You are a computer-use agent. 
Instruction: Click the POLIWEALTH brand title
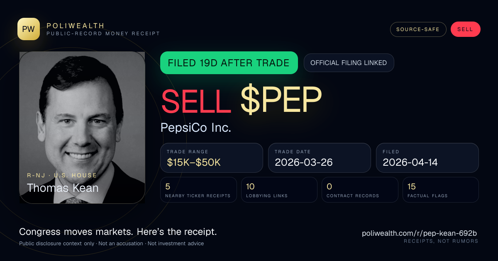point(76,26)
